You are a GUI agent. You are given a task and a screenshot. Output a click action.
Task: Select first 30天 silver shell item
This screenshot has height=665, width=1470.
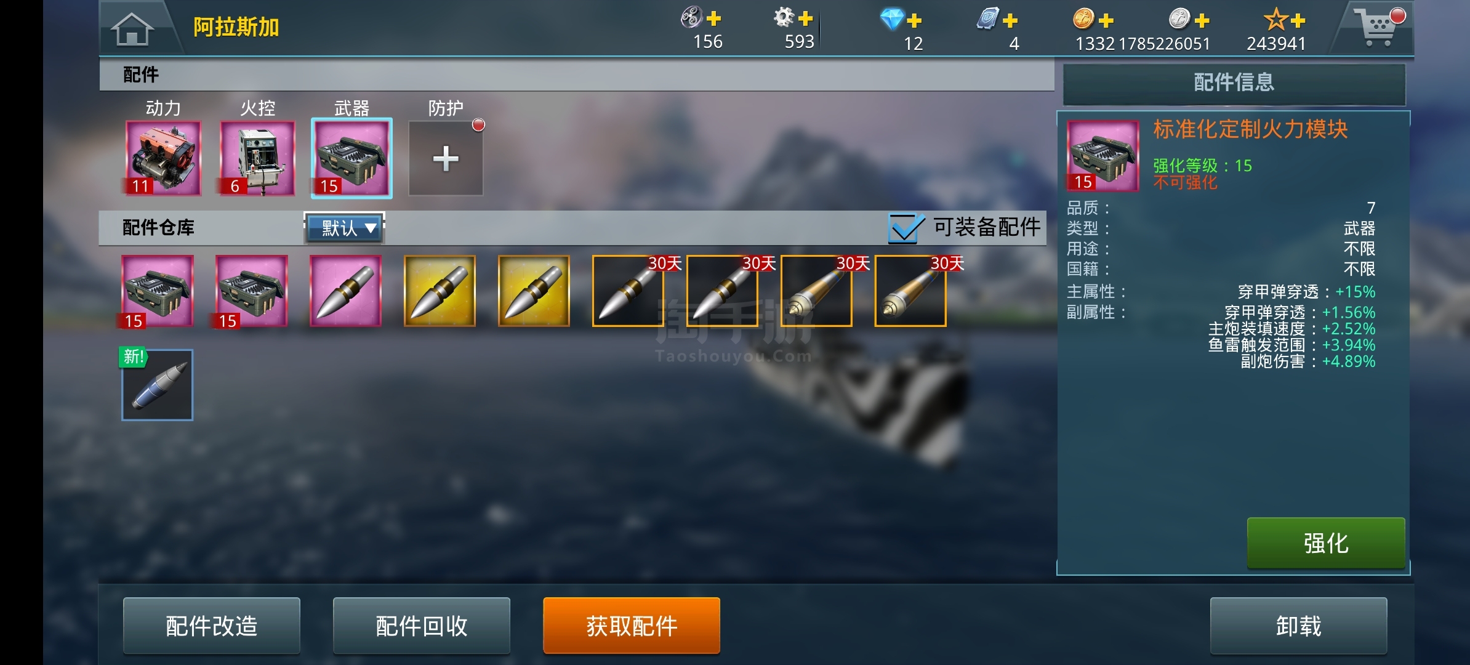click(x=628, y=291)
